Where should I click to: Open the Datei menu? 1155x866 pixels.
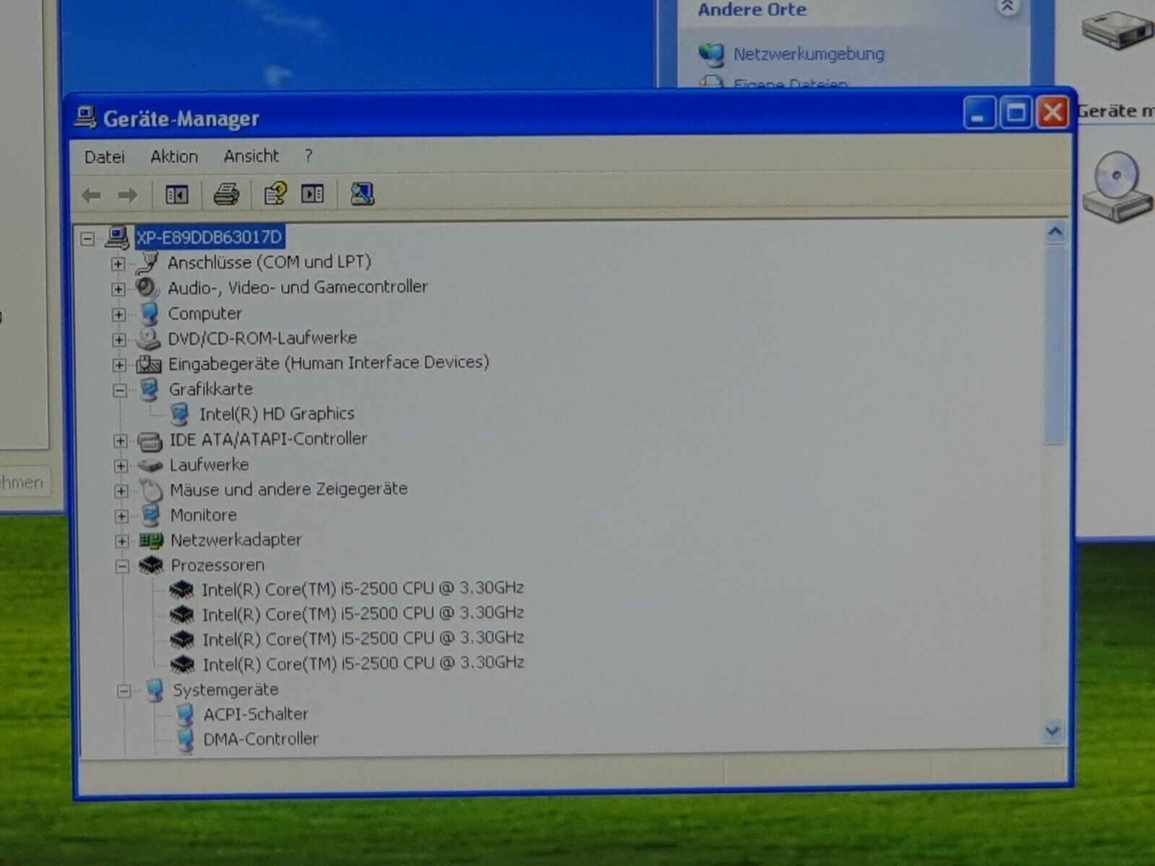point(105,157)
